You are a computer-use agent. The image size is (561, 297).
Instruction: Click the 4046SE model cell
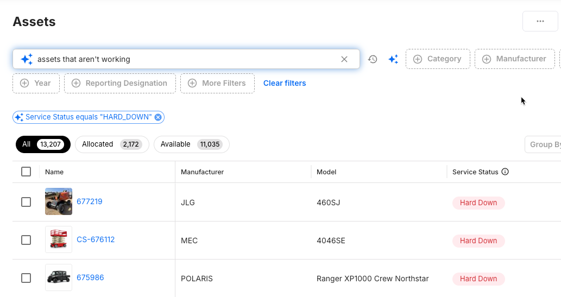pyautogui.click(x=331, y=241)
